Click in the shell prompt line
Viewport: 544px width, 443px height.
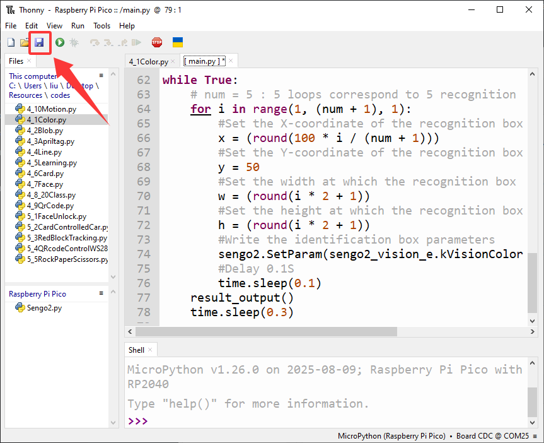pyautogui.click(x=326, y=421)
